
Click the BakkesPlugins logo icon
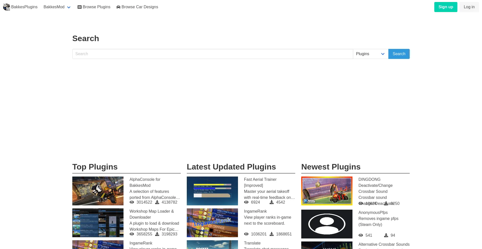pyautogui.click(x=7, y=7)
